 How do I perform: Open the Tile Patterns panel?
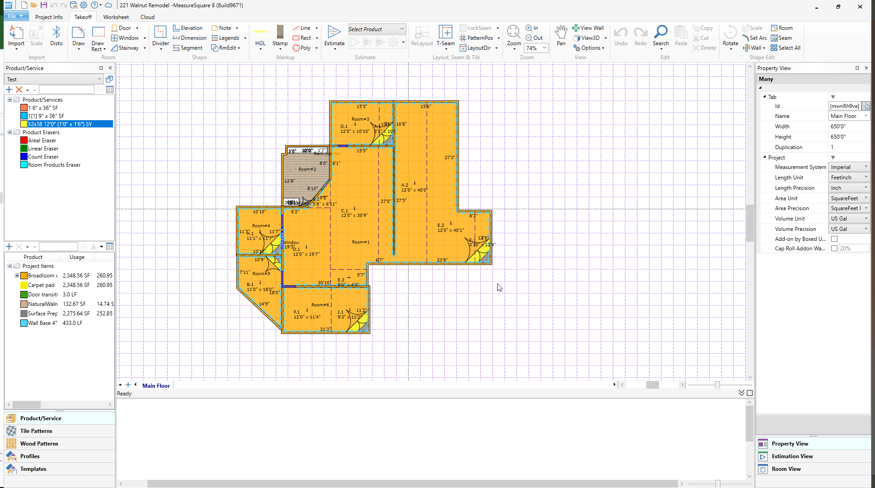36,431
